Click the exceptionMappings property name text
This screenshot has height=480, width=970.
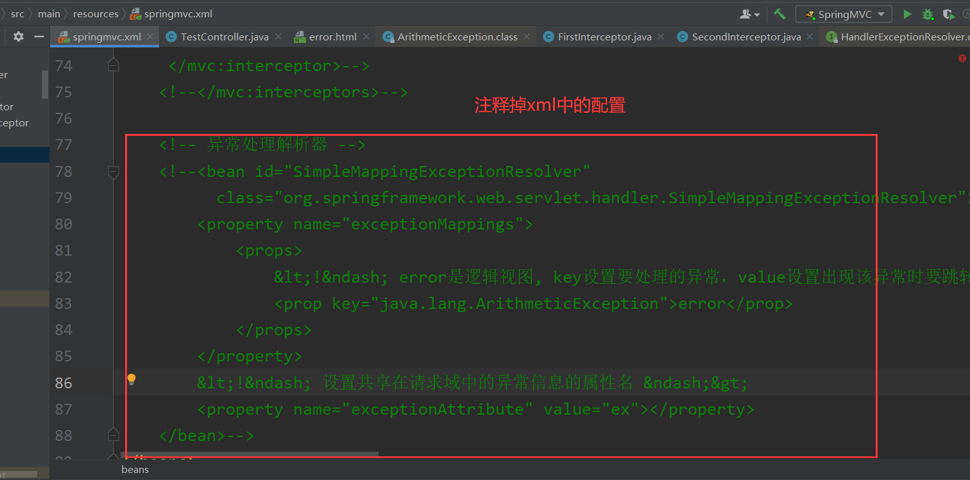pyautogui.click(x=432, y=224)
